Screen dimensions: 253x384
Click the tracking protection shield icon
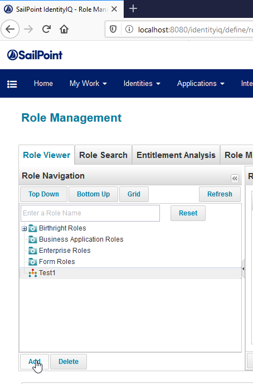pos(113,30)
